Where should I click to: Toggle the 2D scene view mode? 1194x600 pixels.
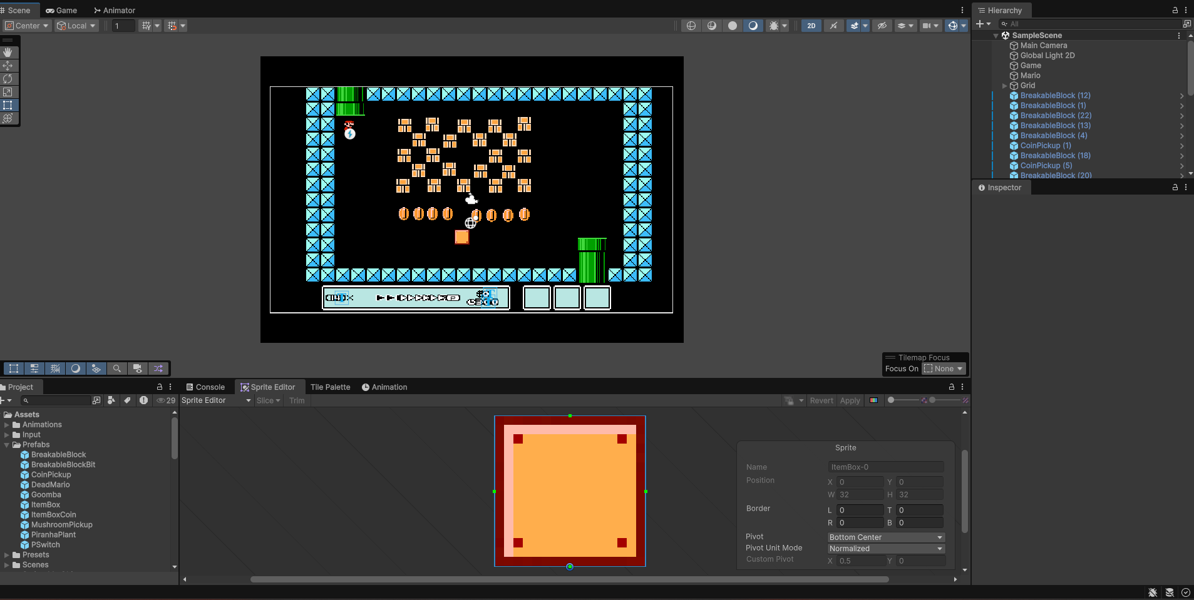click(811, 26)
